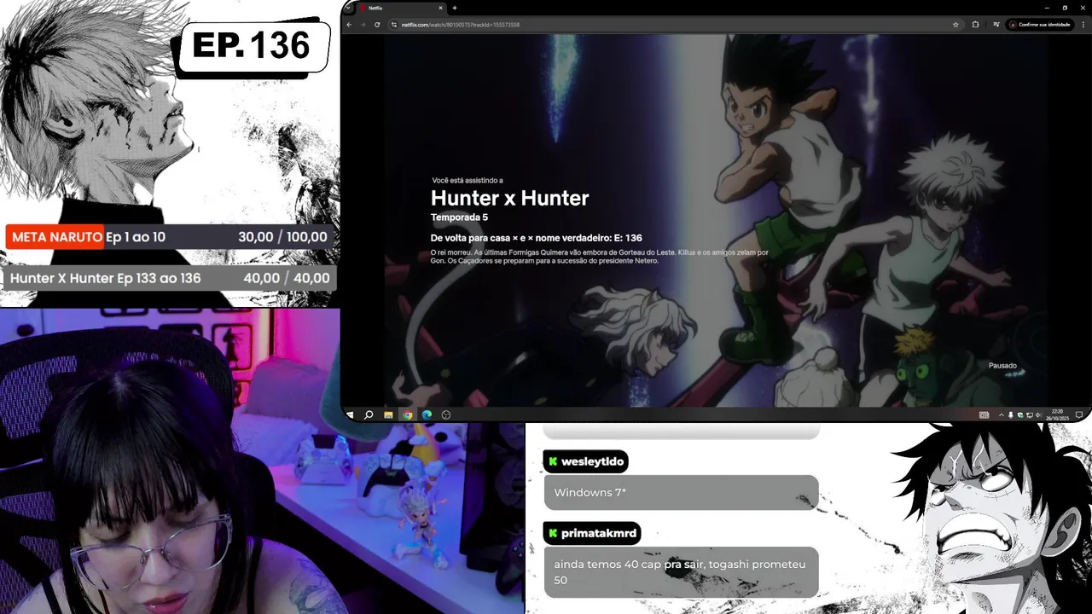Image resolution: width=1092 pixels, height=614 pixels.
Task: Click the Você está assistindo a text
Action: tap(467, 181)
